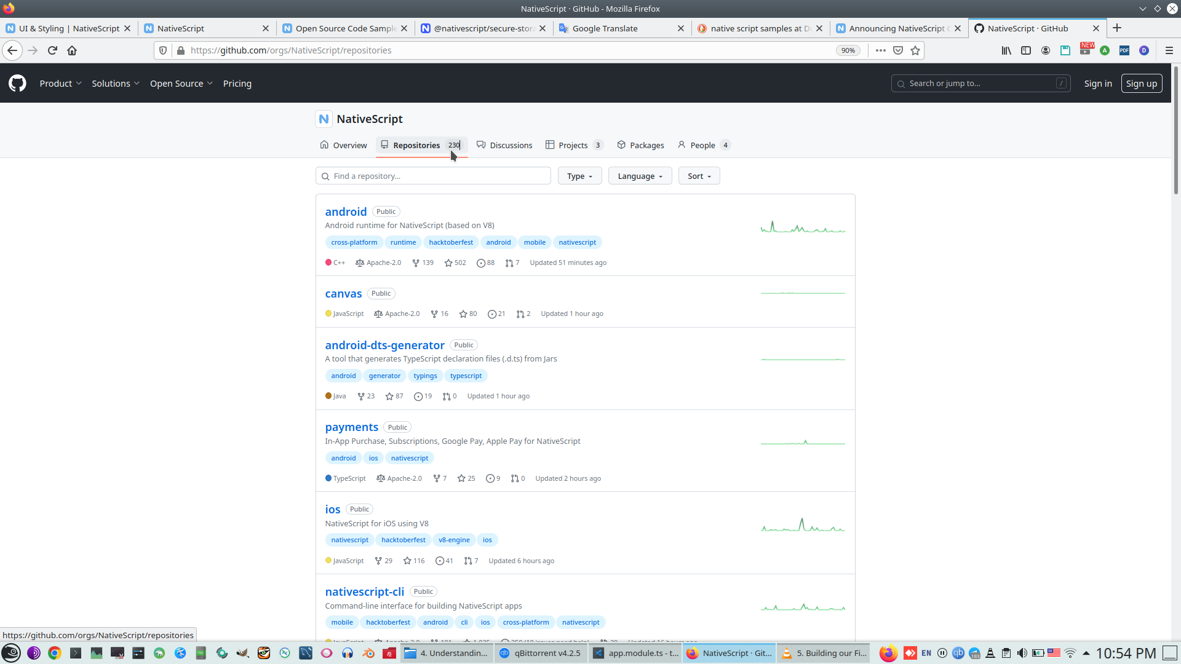This screenshot has width=1181, height=664.
Task: Expand the Type filter dropdown
Action: coord(579,176)
